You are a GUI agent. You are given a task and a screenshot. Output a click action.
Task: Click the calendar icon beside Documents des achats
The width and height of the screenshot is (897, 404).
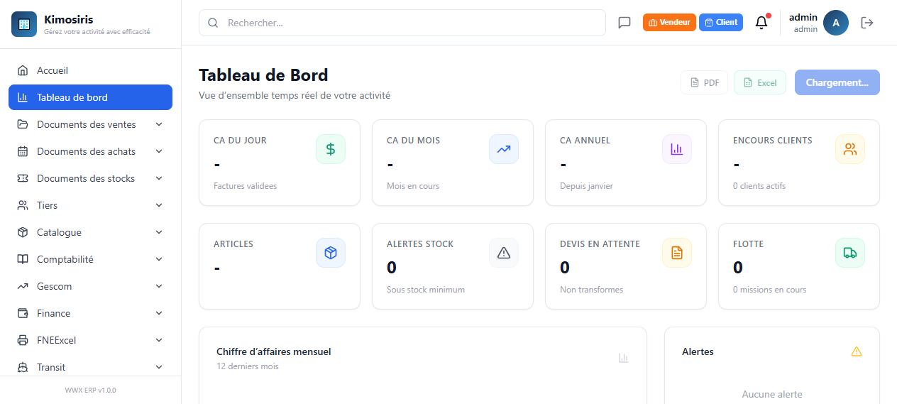pyautogui.click(x=23, y=151)
